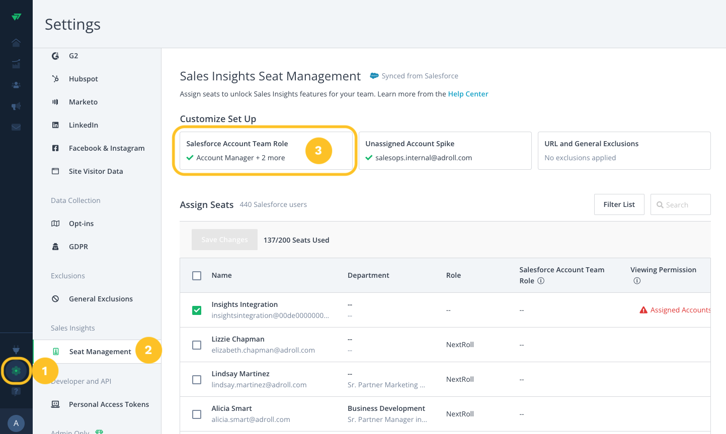Open the audiences people icon in left navigation

coord(16,85)
